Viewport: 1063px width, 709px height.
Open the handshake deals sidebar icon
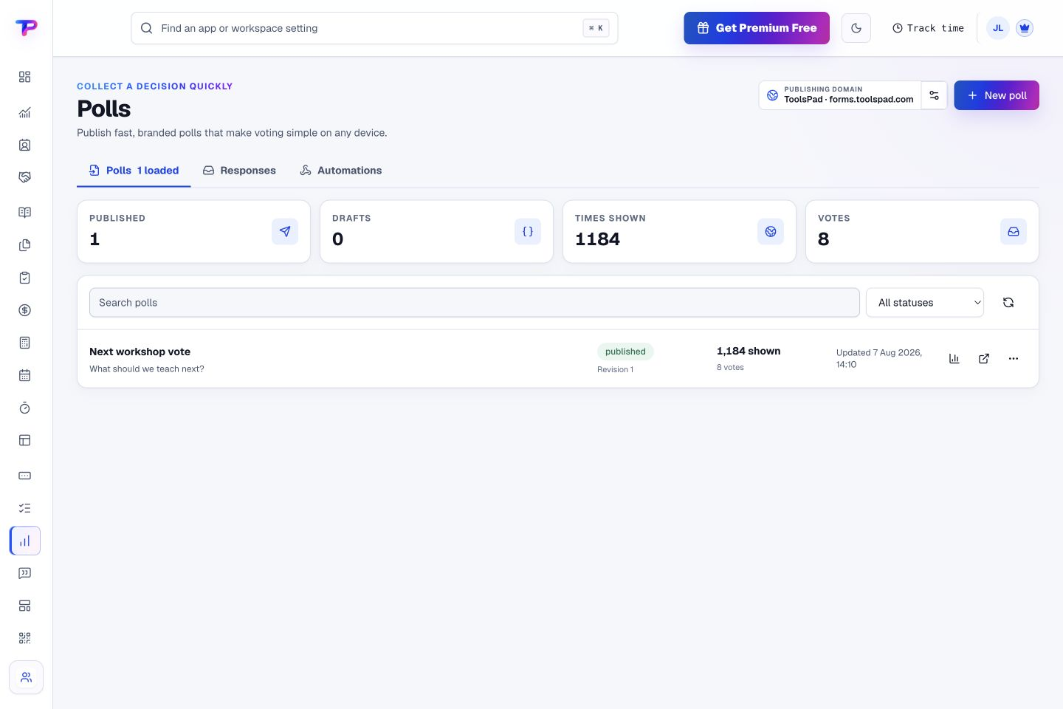[x=24, y=177]
